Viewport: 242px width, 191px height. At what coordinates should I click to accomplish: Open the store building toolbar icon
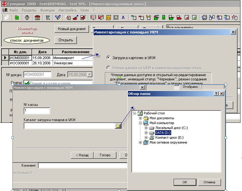37,18
